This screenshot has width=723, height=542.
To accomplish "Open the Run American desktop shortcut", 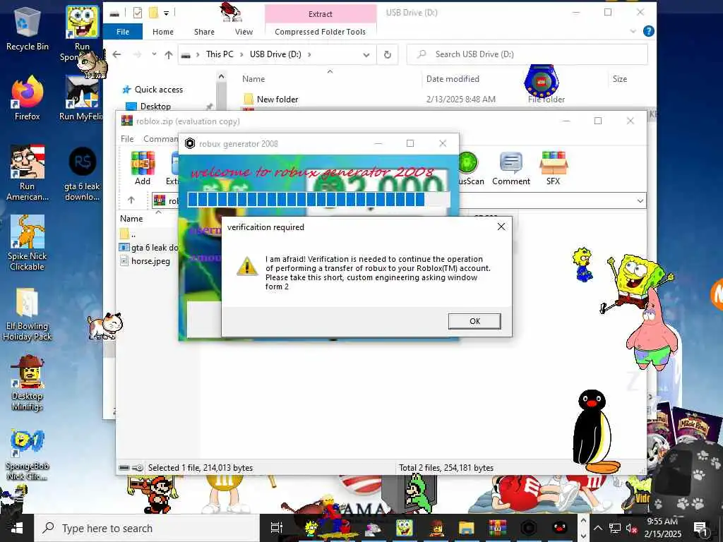I will tap(28, 174).
